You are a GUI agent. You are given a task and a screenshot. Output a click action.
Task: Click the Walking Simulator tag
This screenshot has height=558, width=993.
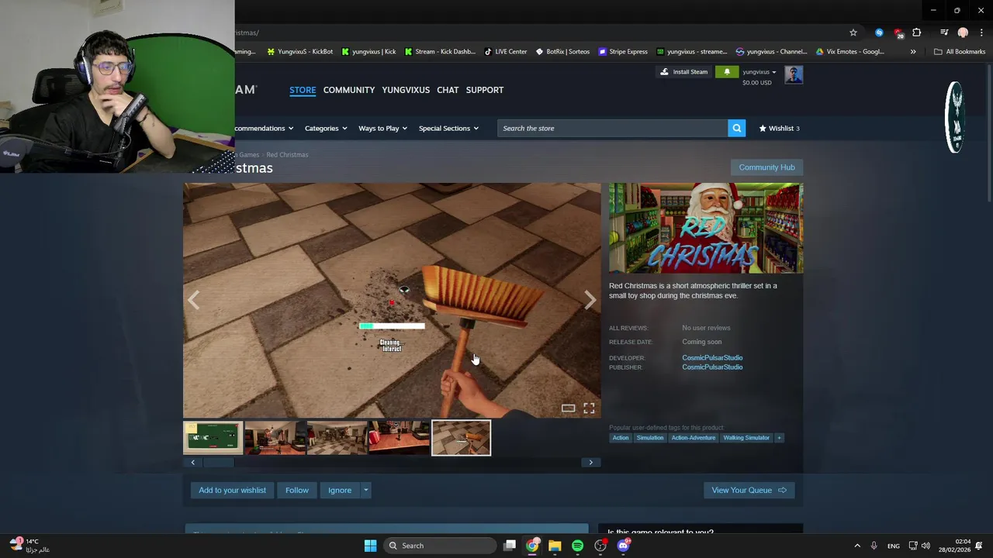click(x=746, y=438)
